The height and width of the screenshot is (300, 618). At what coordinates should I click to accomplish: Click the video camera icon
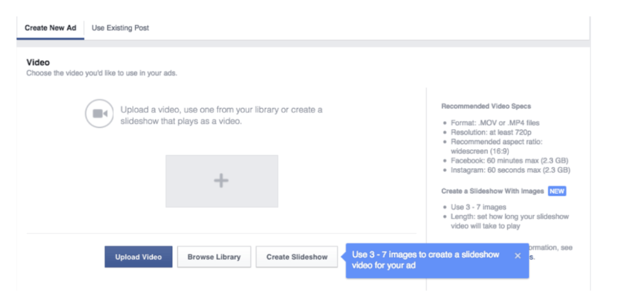pyautogui.click(x=99, y=114)
